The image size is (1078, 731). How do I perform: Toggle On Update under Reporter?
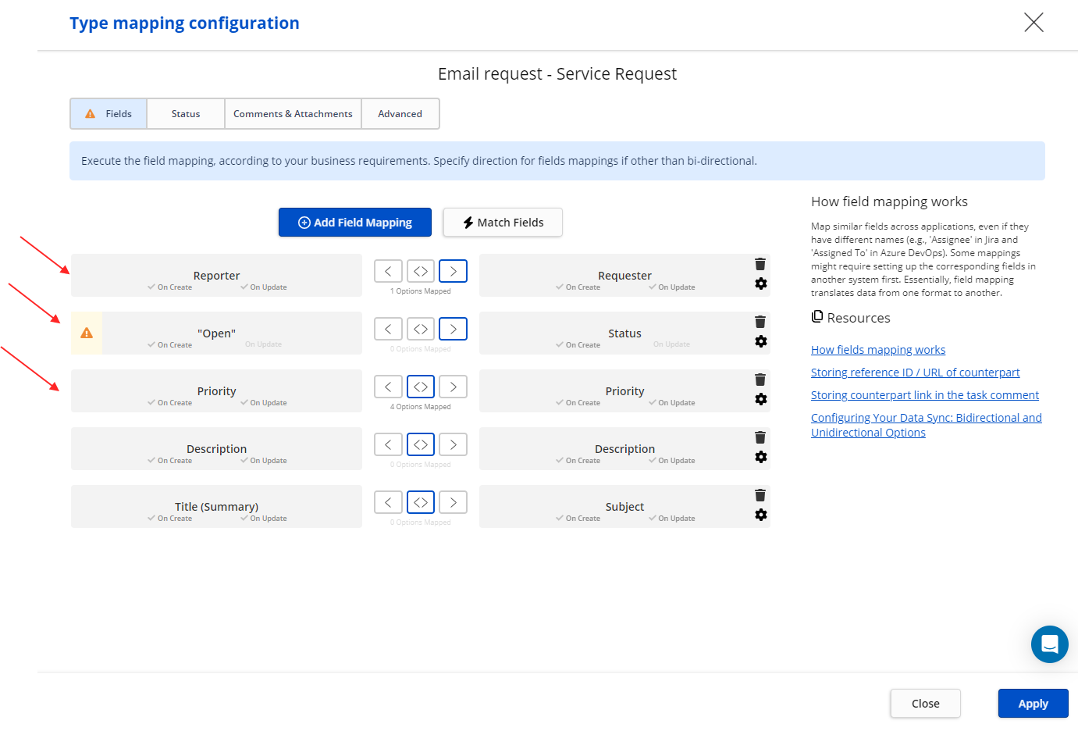(264, 287)
